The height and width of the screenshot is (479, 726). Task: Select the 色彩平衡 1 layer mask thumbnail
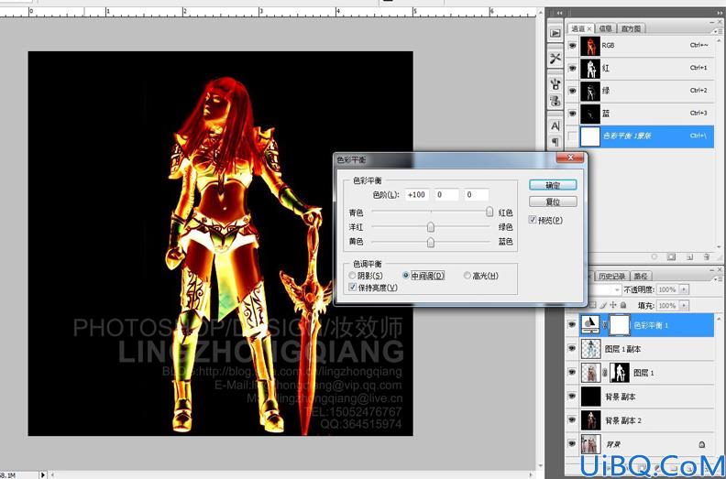click(x=620, y=325)
